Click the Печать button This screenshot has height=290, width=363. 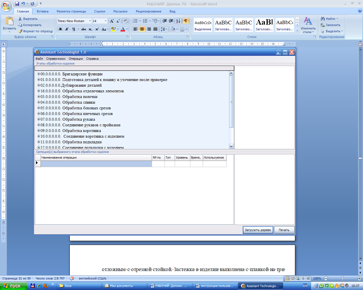[x=284, y=230]
